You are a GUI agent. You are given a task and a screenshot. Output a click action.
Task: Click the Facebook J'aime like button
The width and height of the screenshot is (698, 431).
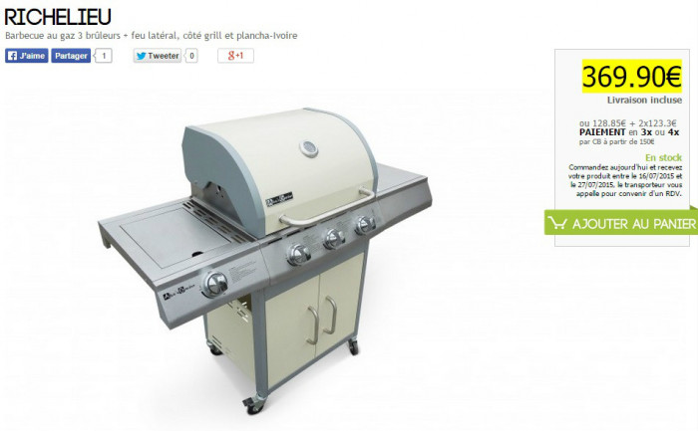(x=27, y=56)
